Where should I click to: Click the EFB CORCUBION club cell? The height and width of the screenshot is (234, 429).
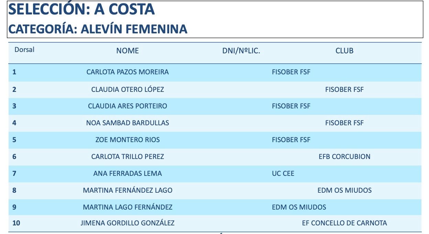pyautogui.click(x=344, y=157)
